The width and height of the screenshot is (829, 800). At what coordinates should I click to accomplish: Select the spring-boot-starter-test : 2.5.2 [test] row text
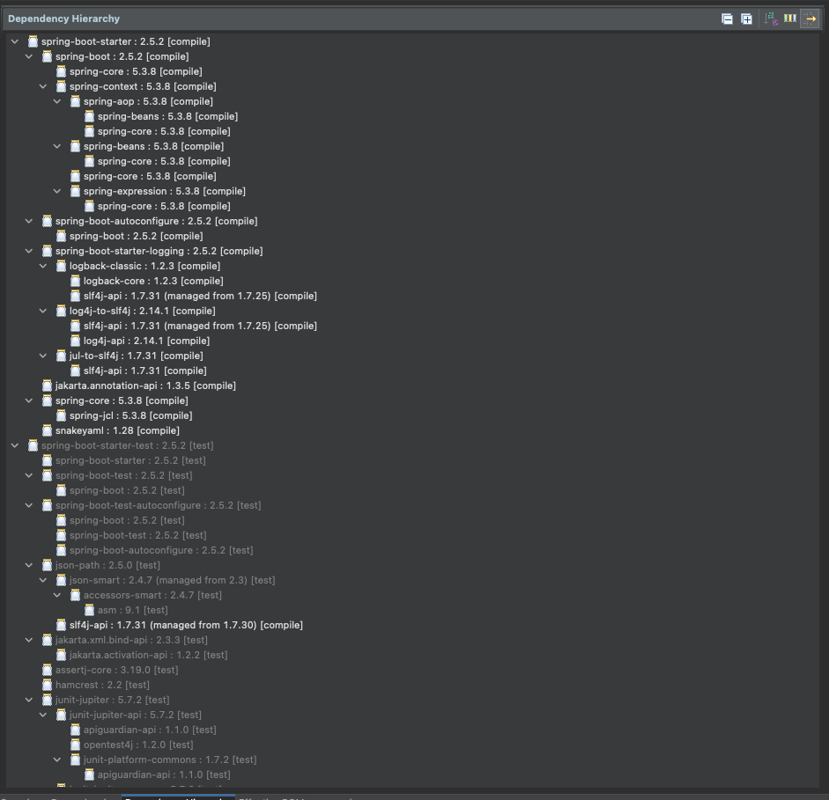click(128, 445)
